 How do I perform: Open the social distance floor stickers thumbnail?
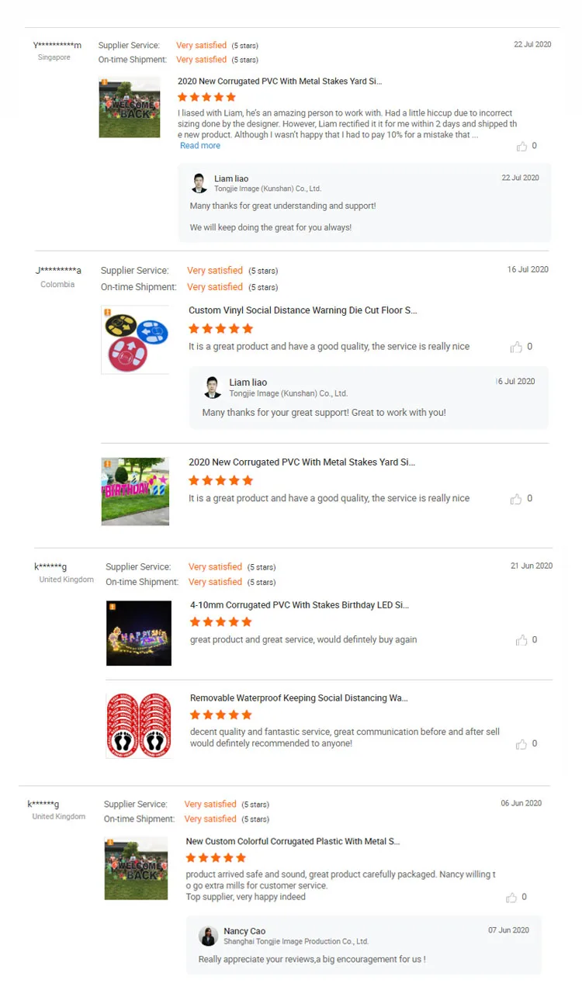click(135, 340)
